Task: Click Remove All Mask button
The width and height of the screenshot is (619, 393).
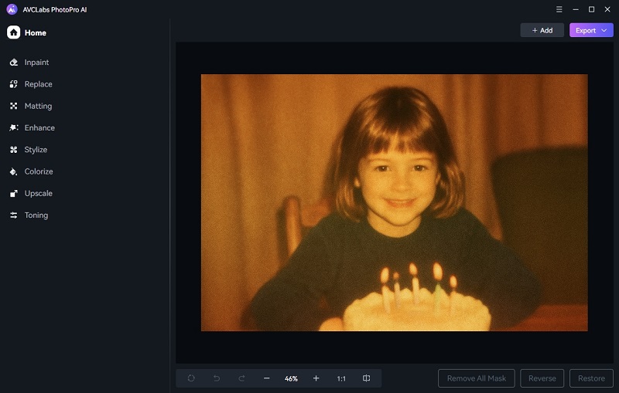Action: [477, 378]
